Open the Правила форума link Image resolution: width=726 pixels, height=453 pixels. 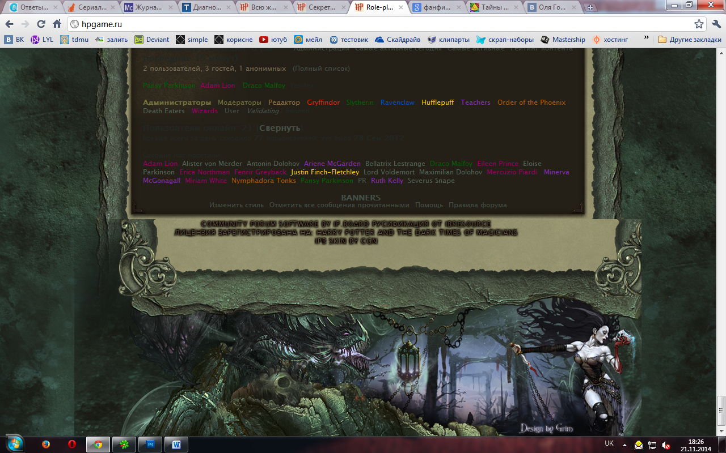coord(478,205)
